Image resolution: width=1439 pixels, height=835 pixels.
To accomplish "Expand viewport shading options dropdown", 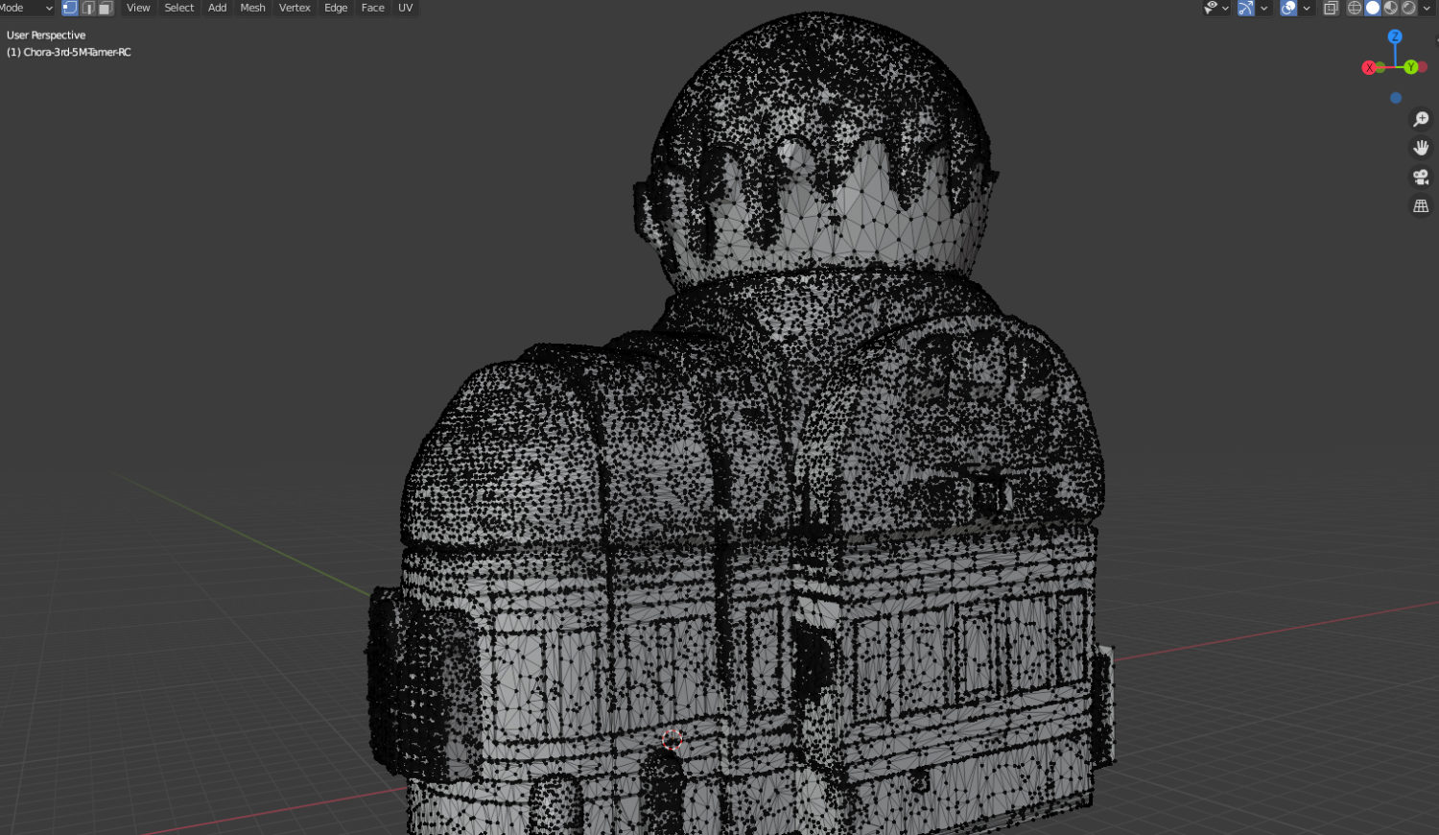I will tap(1427, 8).
